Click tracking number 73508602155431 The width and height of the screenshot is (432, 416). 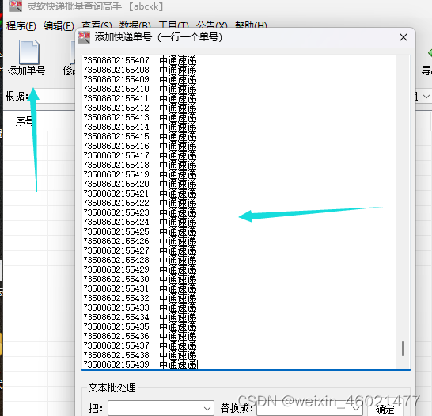[x=116, y=288]
